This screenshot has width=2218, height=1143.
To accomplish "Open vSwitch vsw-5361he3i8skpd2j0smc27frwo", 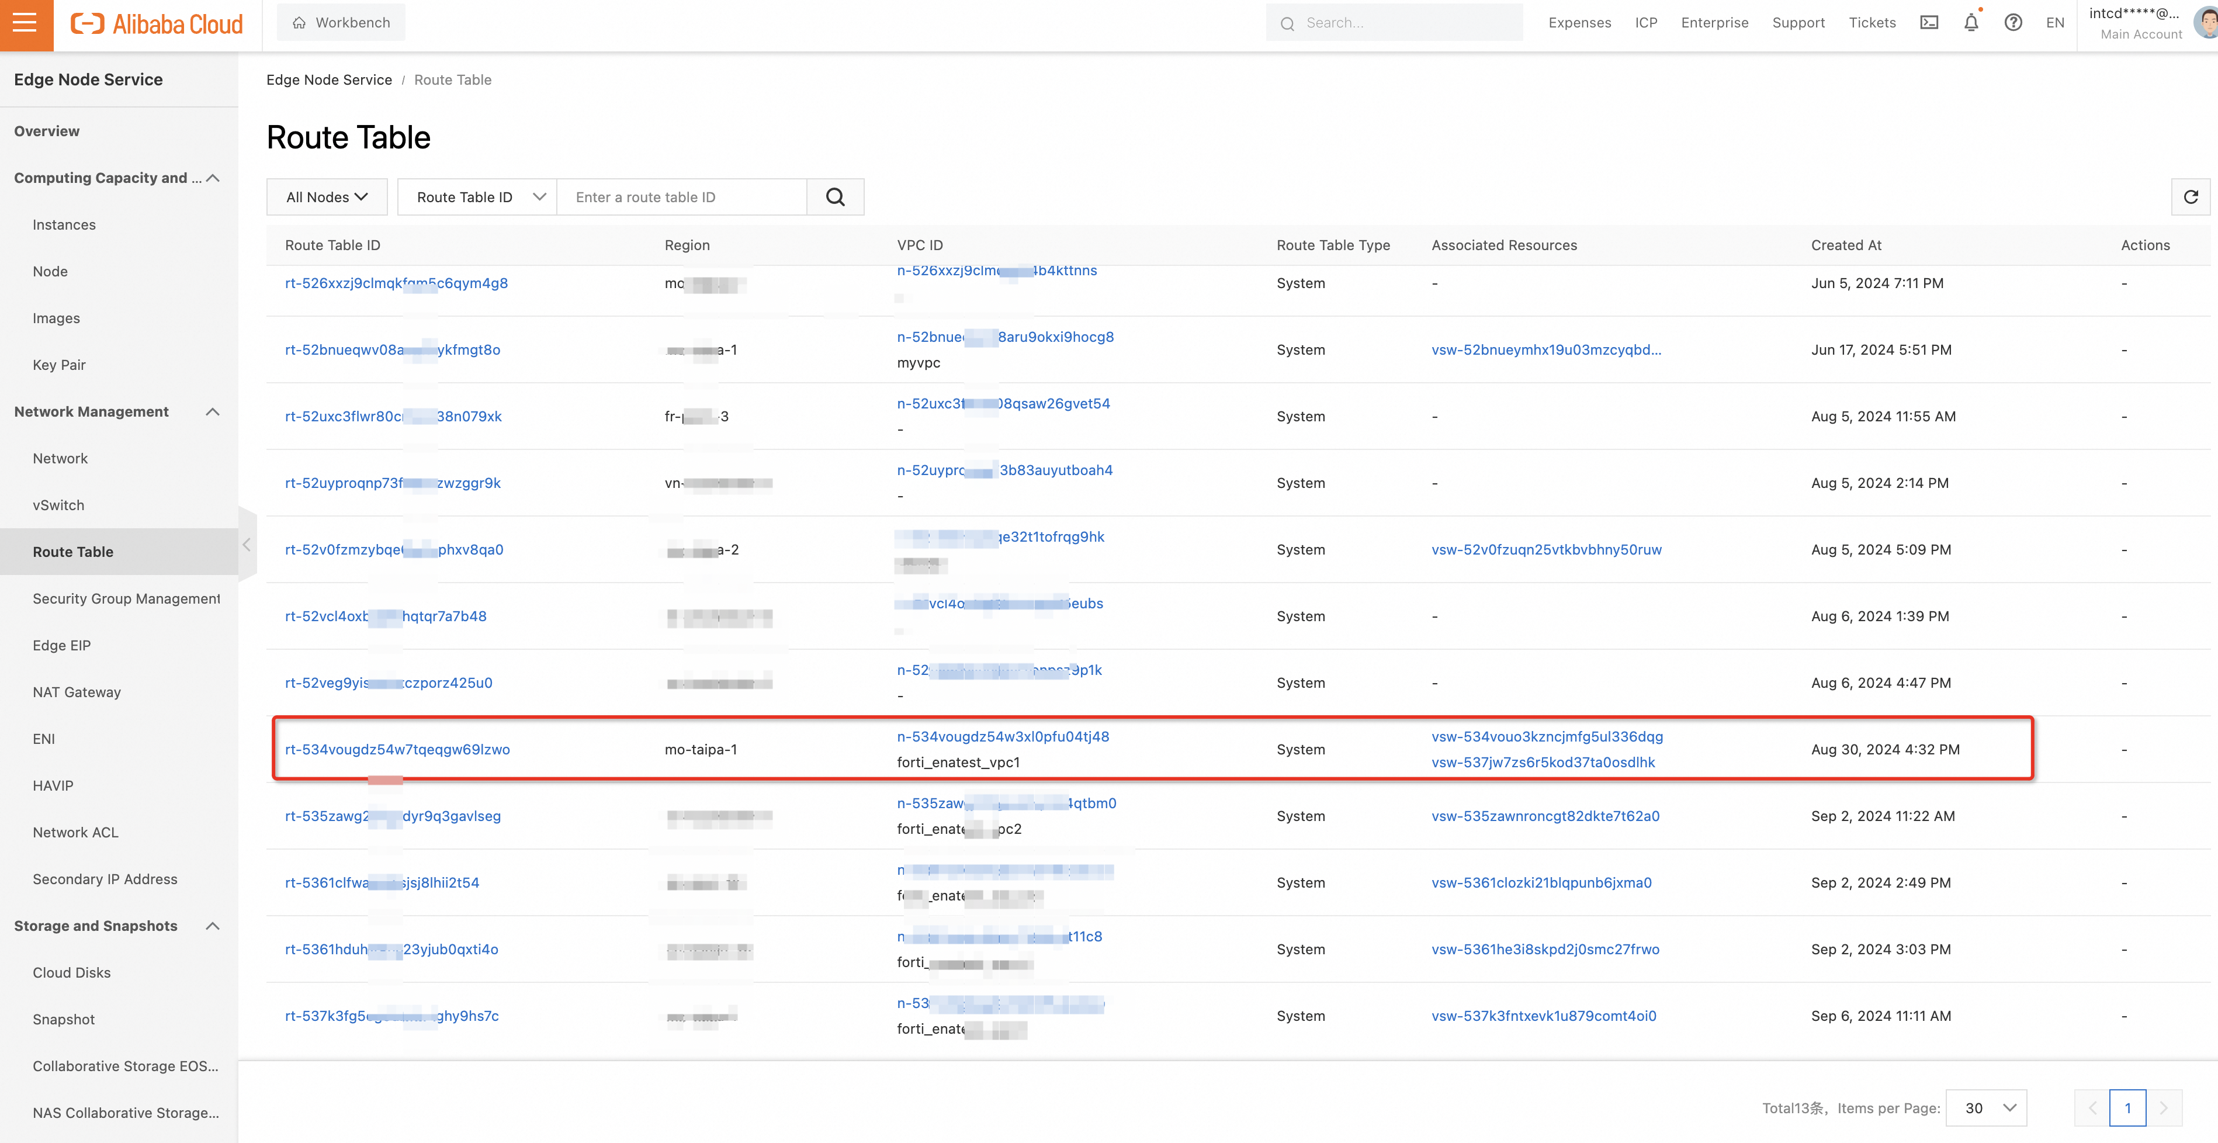I will coord(1545,949).
